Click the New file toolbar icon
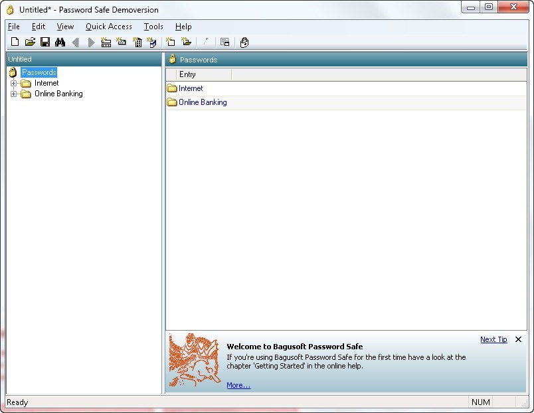534x413 pixels. (15, 42)
